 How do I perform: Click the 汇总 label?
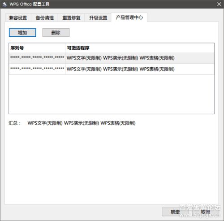(x=15, y=123)
